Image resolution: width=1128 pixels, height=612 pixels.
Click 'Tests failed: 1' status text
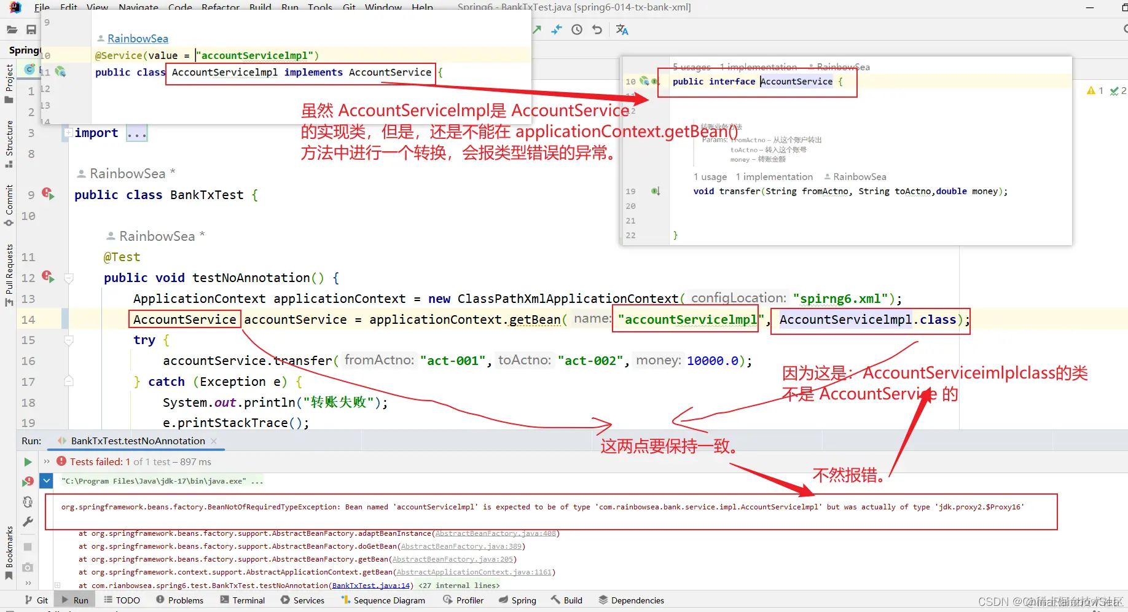(x=100, y=461)
